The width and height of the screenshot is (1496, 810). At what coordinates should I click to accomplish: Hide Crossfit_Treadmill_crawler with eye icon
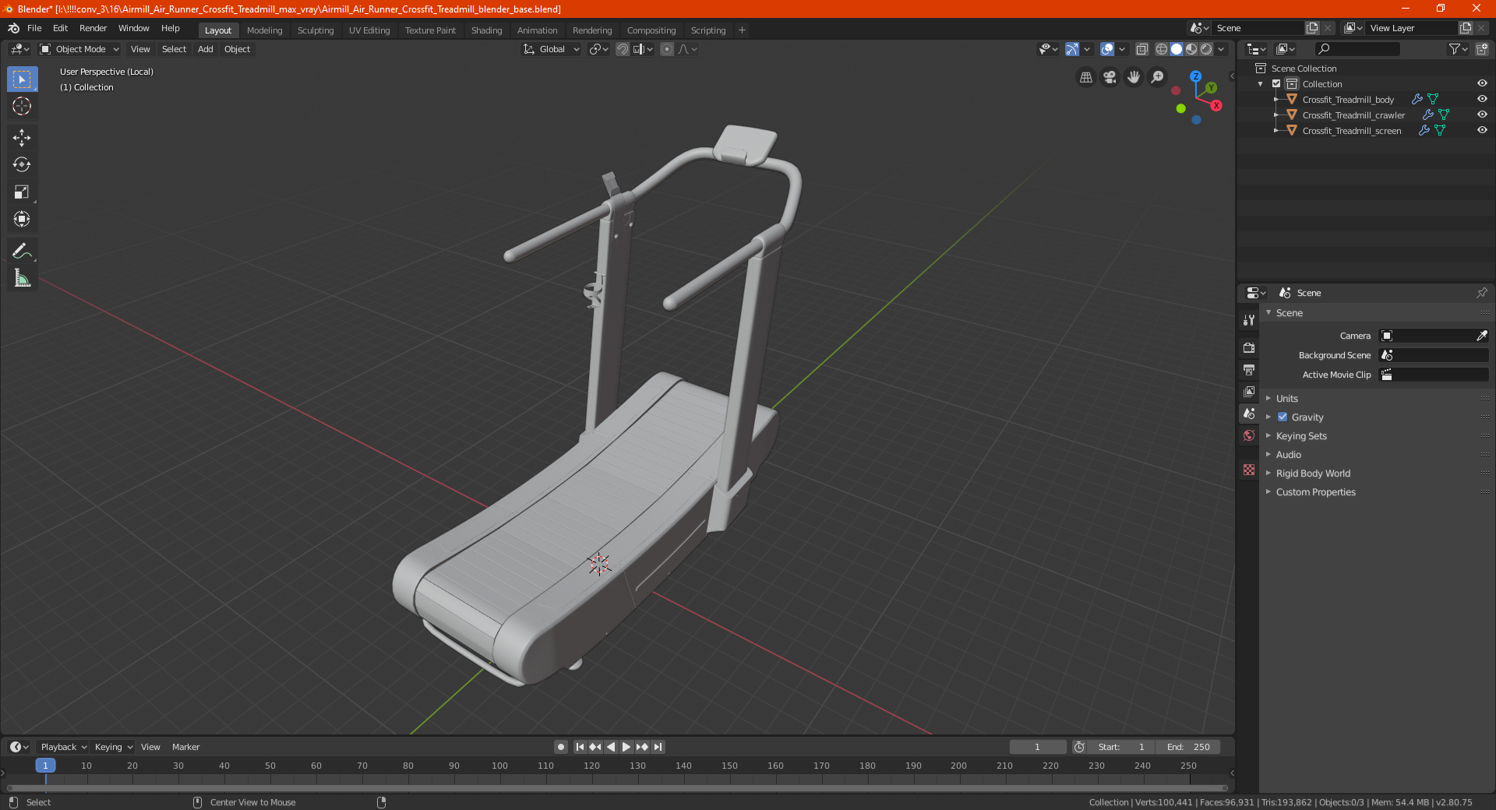1482,114
